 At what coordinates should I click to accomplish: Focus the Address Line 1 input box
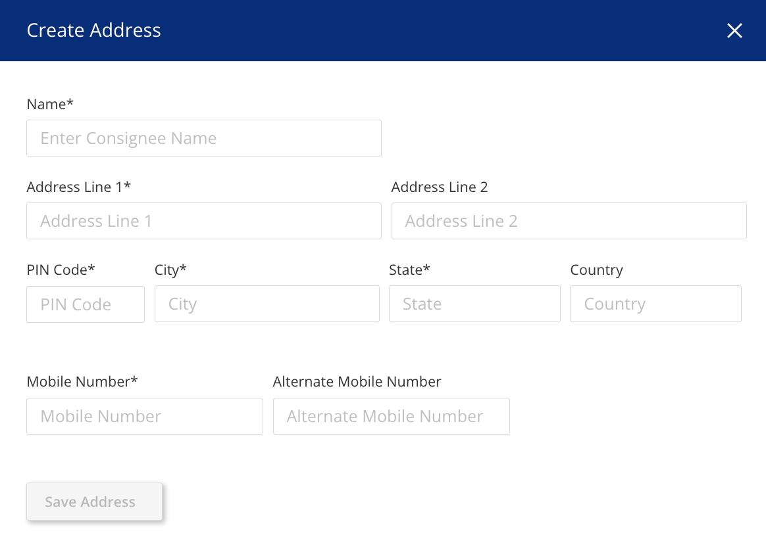[x=204, y=221]
